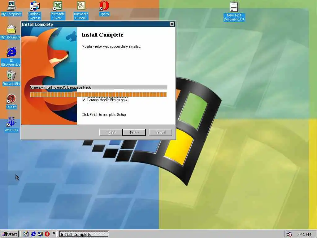Select the Opera browser shortcut icon

(104, 8)
